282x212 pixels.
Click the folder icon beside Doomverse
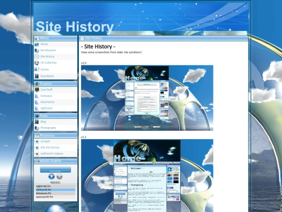pos(37,102)
